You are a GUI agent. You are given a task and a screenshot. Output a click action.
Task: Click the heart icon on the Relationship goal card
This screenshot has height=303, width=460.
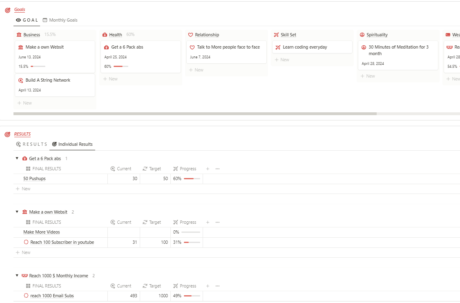192,47
